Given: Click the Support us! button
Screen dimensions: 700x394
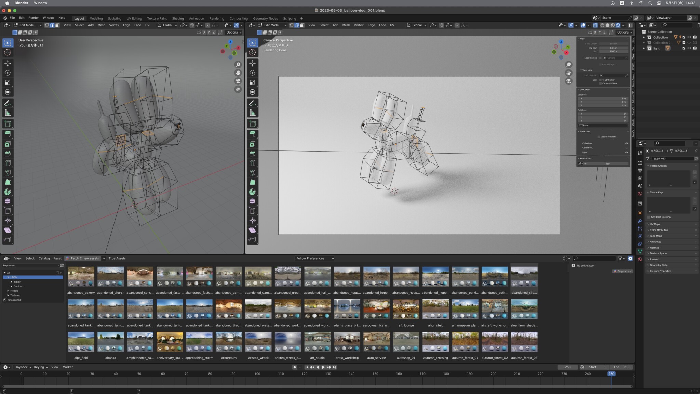Looking at the screenshot, I should (x=623, y=271).
